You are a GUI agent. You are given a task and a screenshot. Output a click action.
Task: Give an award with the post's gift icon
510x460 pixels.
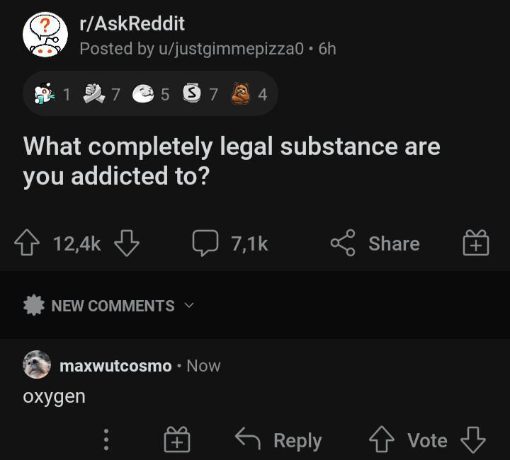click(476, 243)
